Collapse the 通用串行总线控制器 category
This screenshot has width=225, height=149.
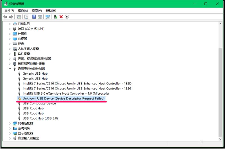10,68
